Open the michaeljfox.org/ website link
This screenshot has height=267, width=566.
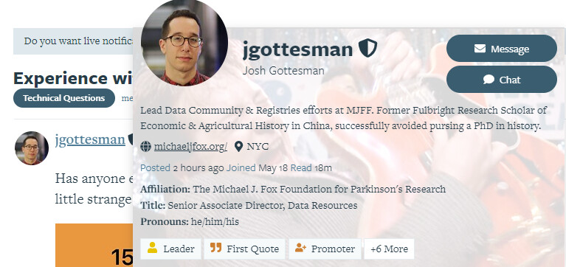[190, 147]
